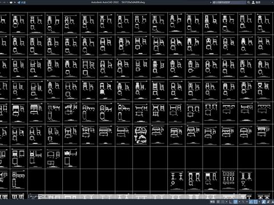Click the highlighted object snap tracking icon
This screenshot has width=274, height=205.
click(x=251, y=202)
